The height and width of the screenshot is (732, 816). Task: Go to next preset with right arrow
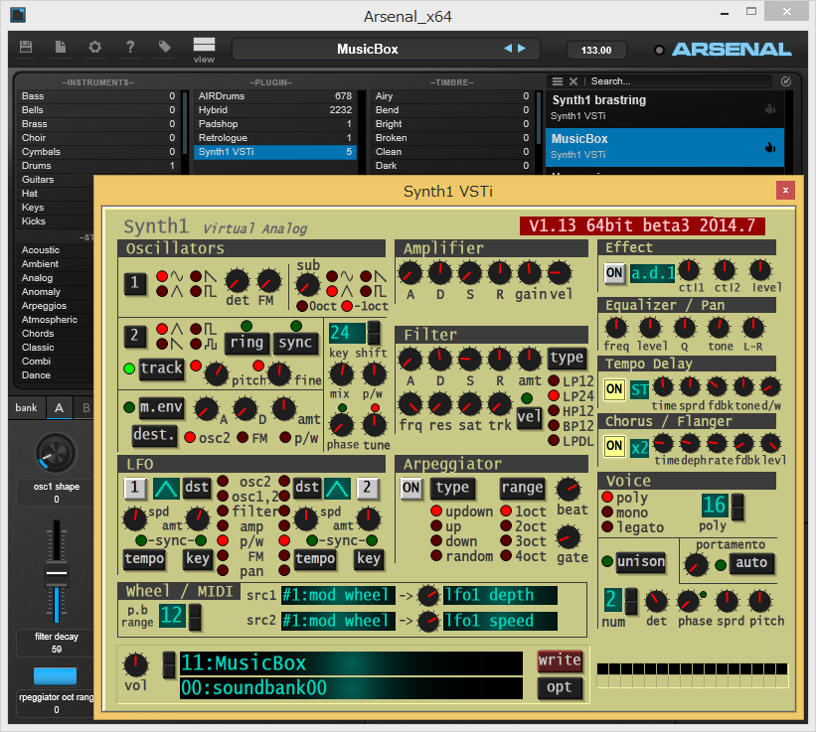point(522,49)
